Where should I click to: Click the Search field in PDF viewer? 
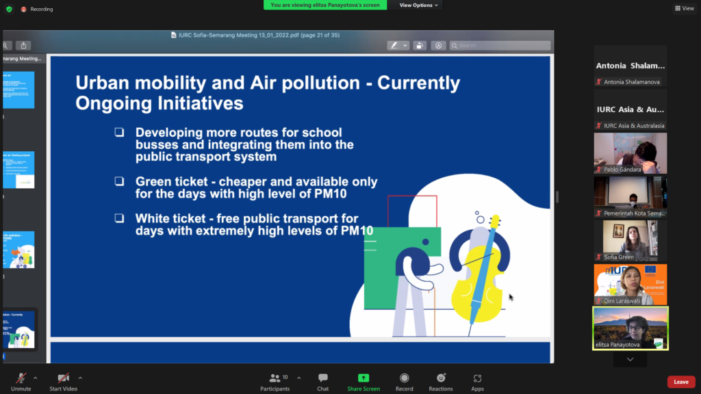pos(500,45)
